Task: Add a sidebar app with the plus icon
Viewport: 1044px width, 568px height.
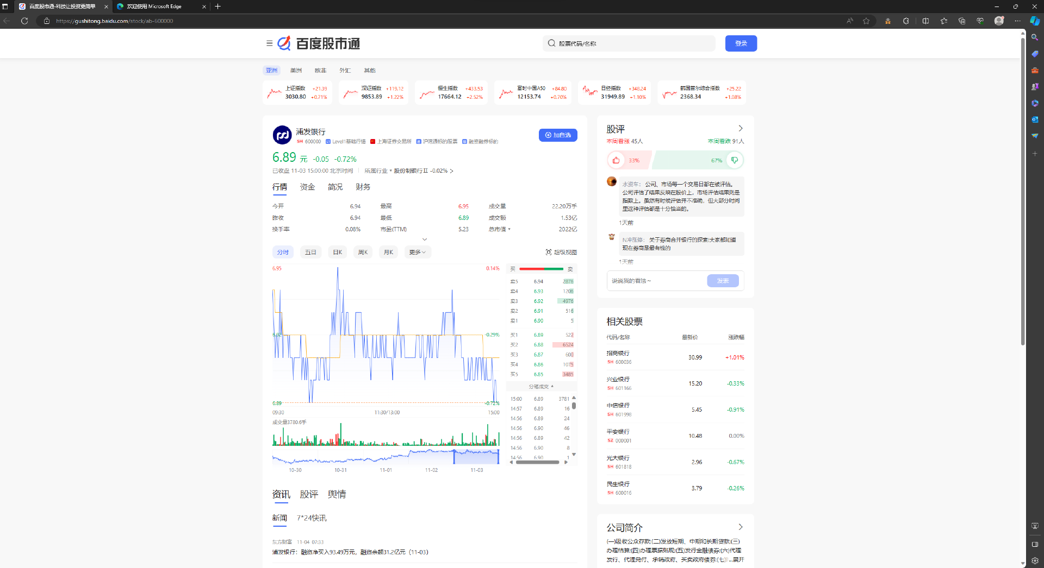Action: [x=1035, y=154]
